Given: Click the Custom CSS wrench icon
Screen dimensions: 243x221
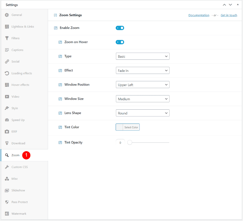Looking at the screenshot, I should pos(7,167).
